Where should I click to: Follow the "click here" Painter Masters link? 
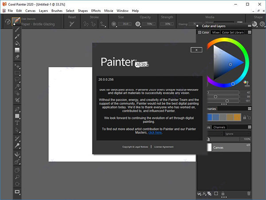(155, 132)
